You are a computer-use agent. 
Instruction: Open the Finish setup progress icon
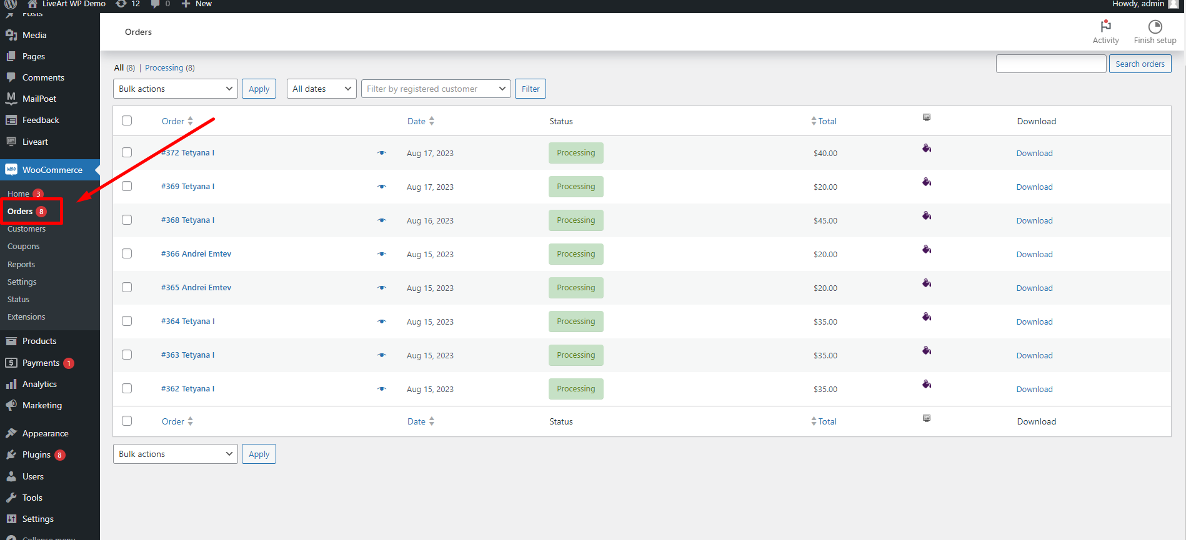(x=1155, y=26)
